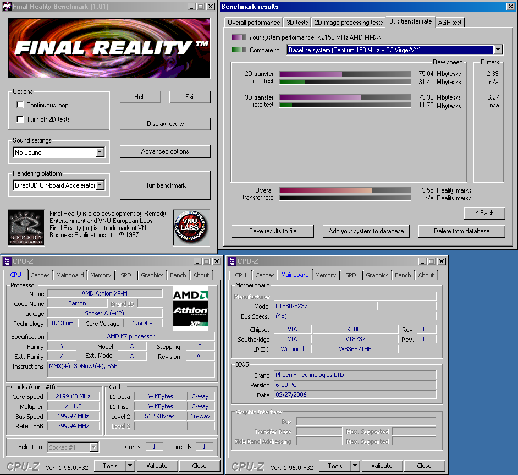518x475 pixels.
Task: Click the right CPU-Z window title icon
Action: [232, 261]
